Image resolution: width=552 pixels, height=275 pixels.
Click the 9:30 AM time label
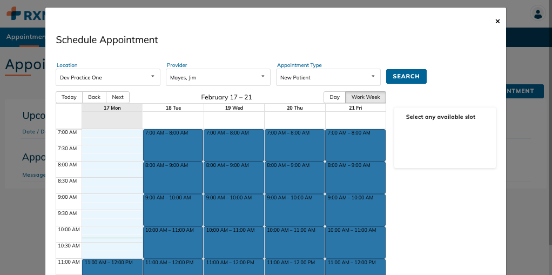point(67,213)
